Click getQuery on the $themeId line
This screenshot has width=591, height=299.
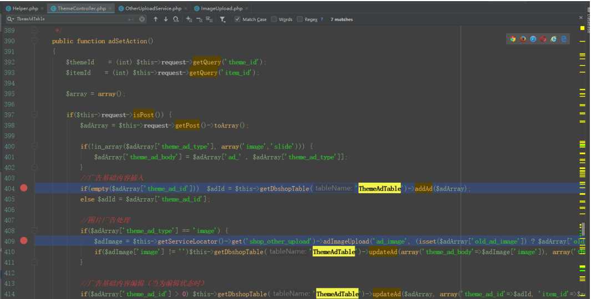tap(207, 62)
